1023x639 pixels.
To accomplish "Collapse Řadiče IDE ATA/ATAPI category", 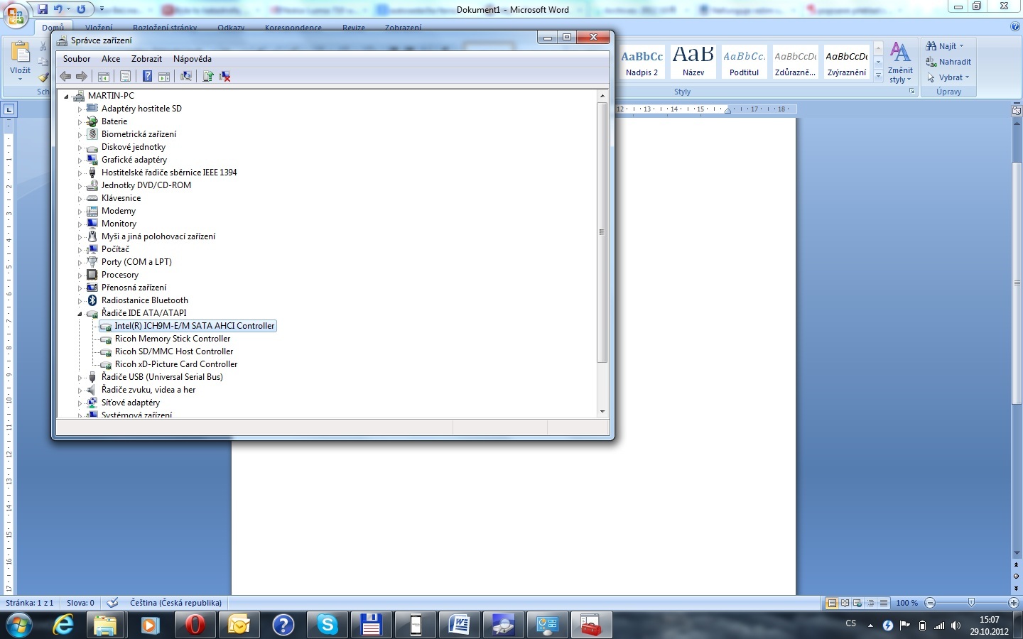I will coord(80,313).
